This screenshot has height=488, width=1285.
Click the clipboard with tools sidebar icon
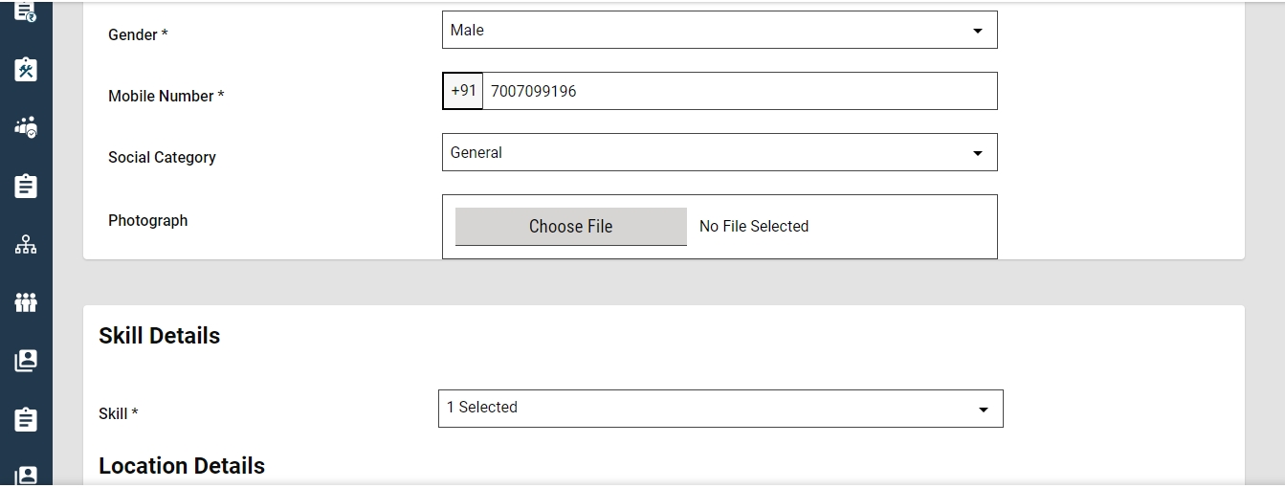tap(26, 69)
